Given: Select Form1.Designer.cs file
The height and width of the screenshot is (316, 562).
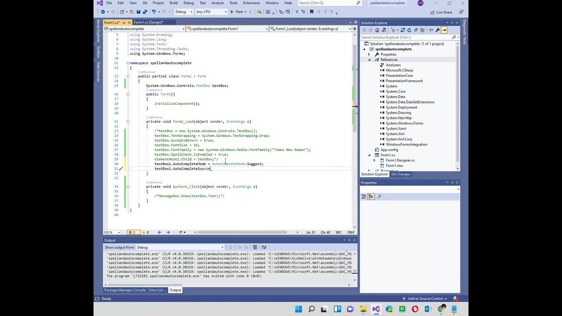Looking at the screenshot, I should pyautogui.click(x=400, y=160).
